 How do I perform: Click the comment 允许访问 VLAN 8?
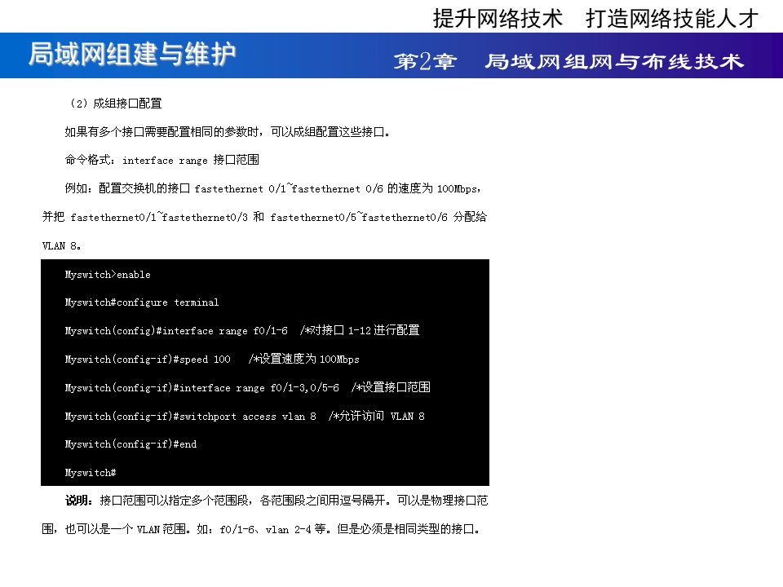point(377,416)
